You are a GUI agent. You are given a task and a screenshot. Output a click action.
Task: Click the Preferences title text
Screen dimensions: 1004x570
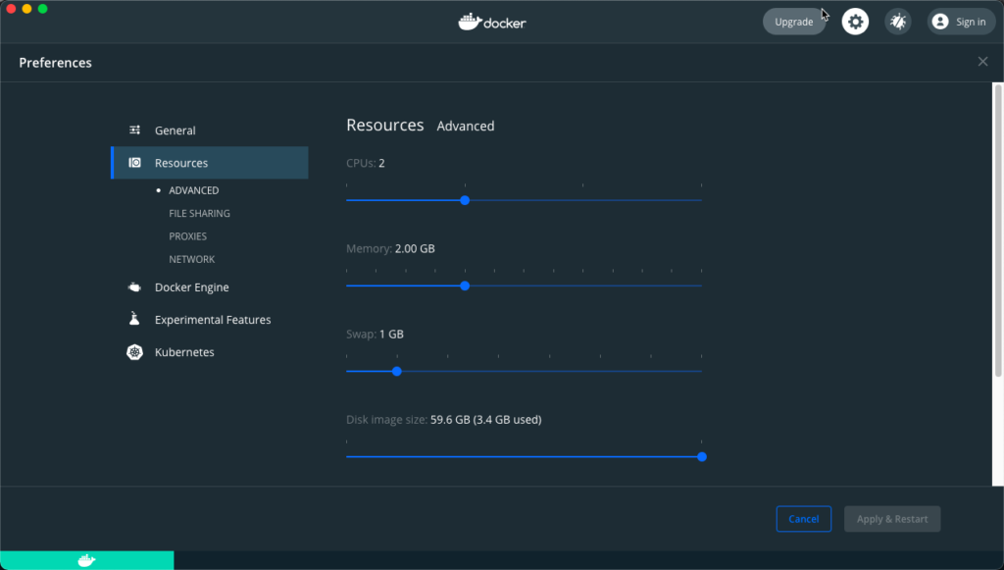click(55, 63)
